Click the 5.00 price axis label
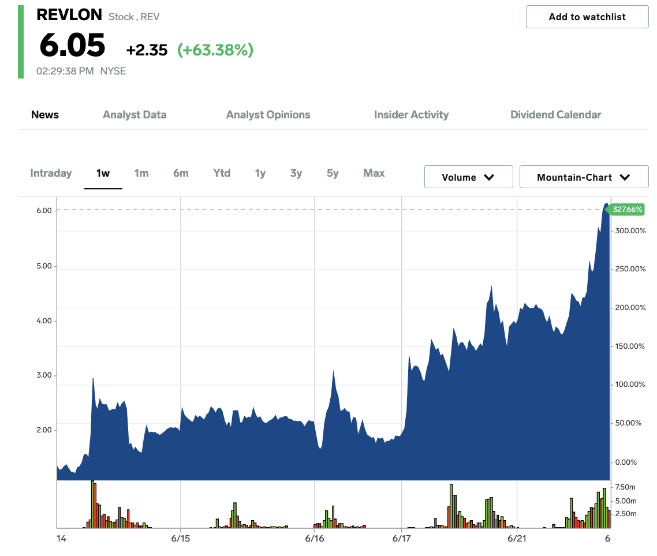The image size is (657, 556). (44, 266)
